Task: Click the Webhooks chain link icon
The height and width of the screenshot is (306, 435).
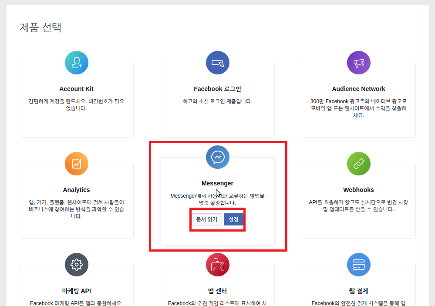Action: tap(358, 164)
